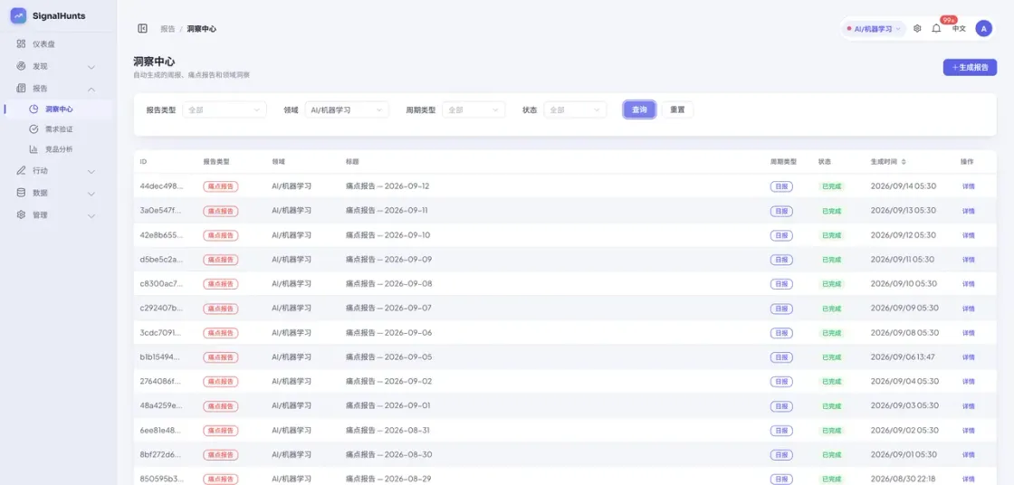Open 详情 for report 2026-09-10

968,235
